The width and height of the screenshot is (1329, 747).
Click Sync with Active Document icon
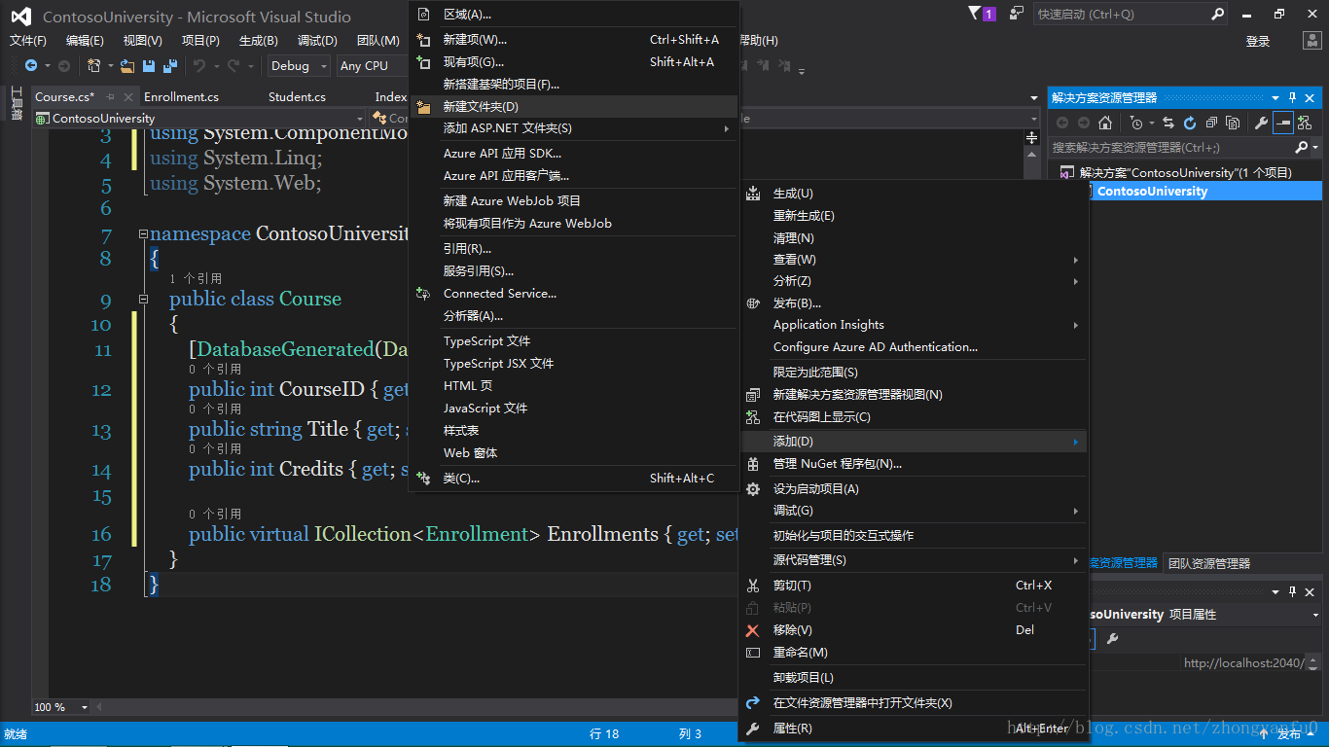tap(1170, 123)
